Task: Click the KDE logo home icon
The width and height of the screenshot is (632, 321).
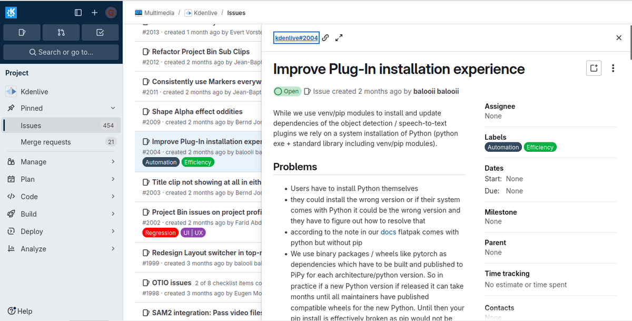Action: (x=11, y=12)
